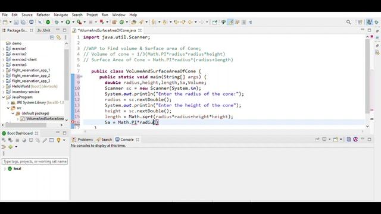381x214 pixels.
Task: Open Package Explorer view menu
Action: [65, 37]
